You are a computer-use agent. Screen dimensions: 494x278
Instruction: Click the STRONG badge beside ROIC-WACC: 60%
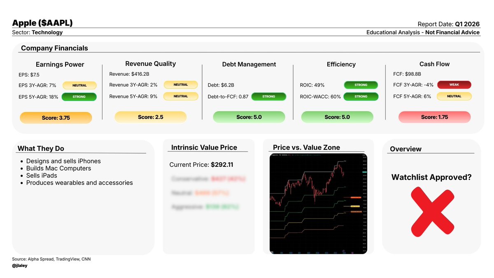361,96
